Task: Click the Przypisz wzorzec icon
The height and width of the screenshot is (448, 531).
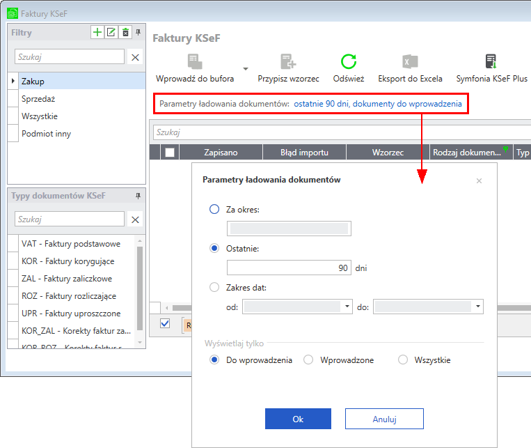Action: coord(288,61)
